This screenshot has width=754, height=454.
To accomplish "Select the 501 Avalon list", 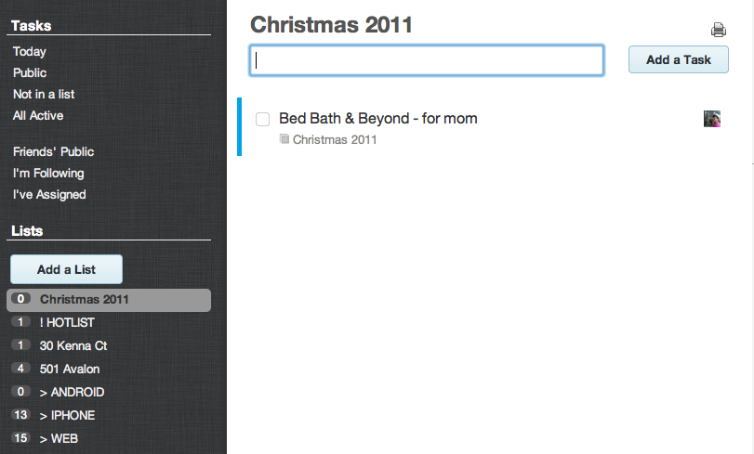I will 70,369.
